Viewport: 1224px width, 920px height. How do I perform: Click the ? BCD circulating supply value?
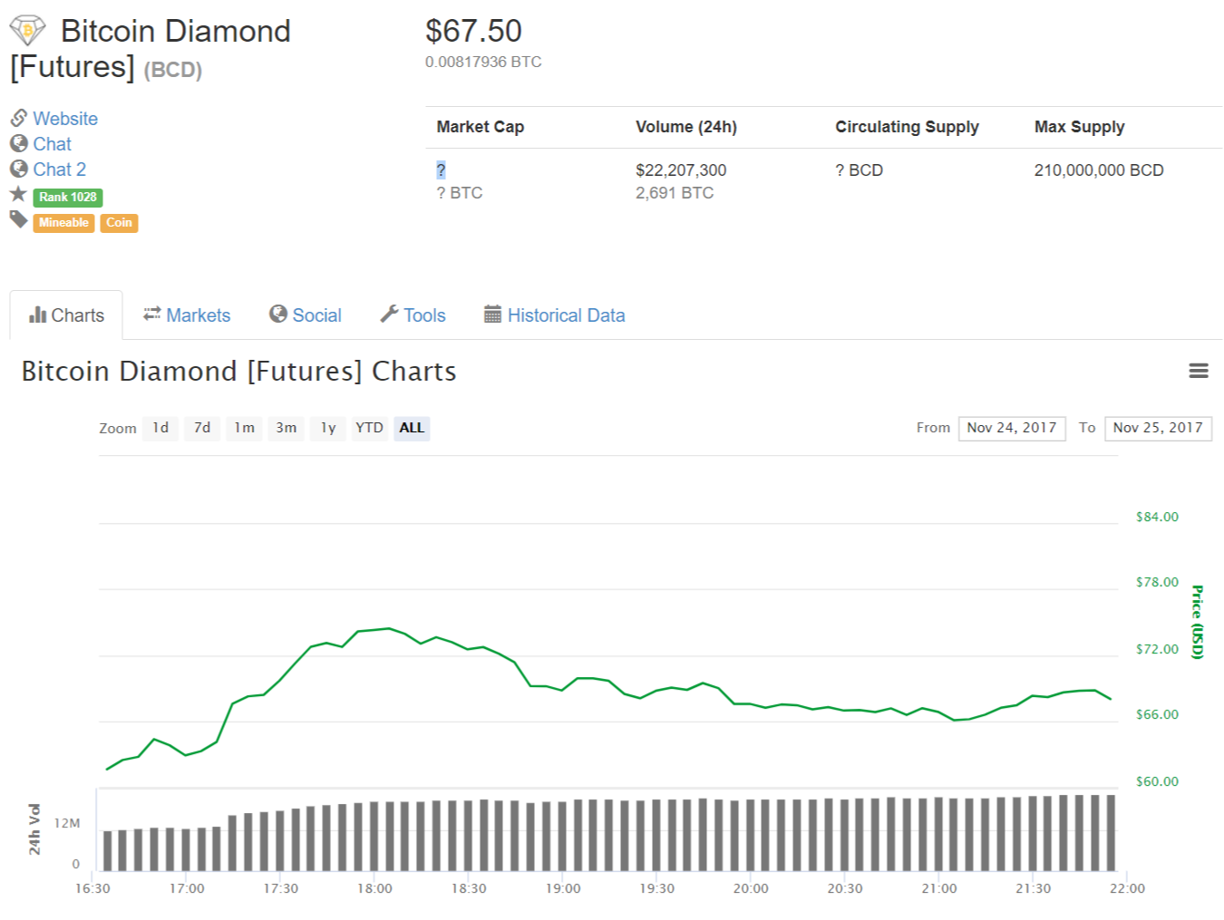pyautogui.click(x=859, y=169)
